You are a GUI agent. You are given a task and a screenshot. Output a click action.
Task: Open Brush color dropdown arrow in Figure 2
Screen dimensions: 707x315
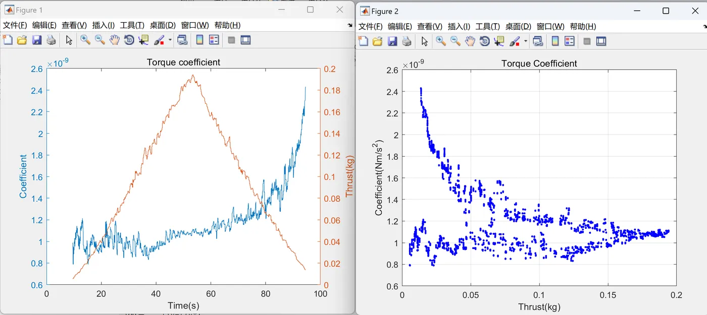526,41
